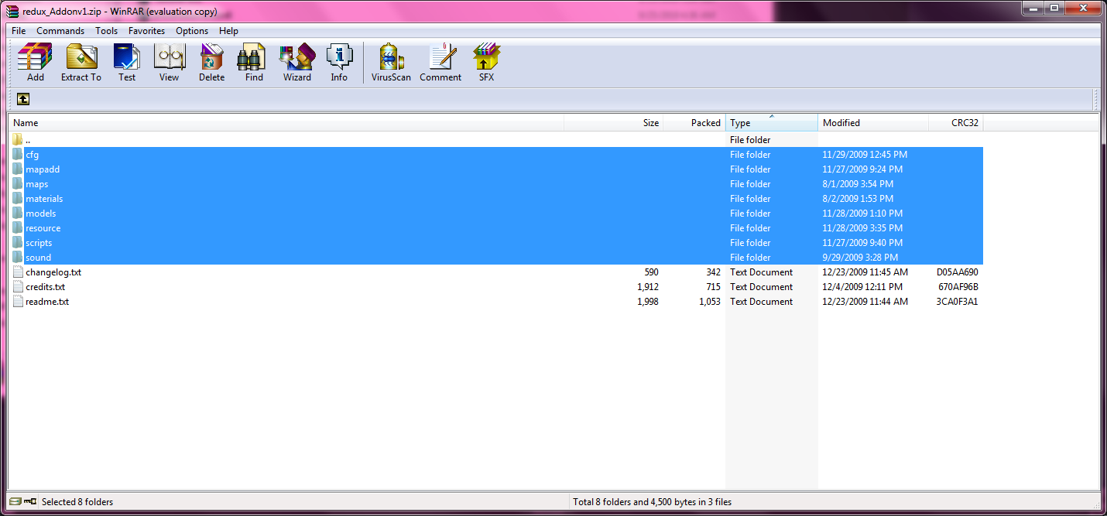The height and width of the screenshot is (516, 1107).
Task: Show archive Info
Action: [339, 62]
